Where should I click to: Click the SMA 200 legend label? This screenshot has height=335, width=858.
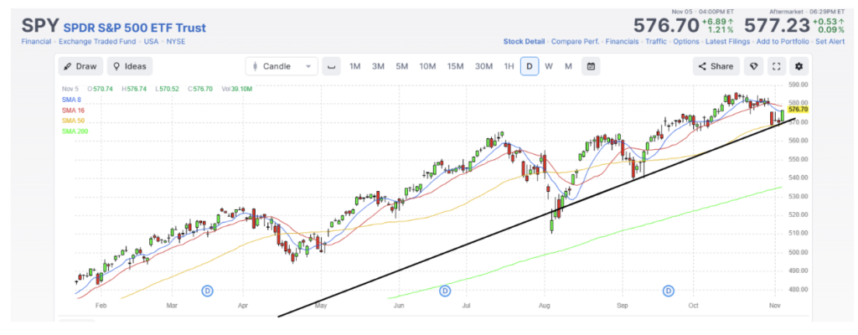[75, 131]
